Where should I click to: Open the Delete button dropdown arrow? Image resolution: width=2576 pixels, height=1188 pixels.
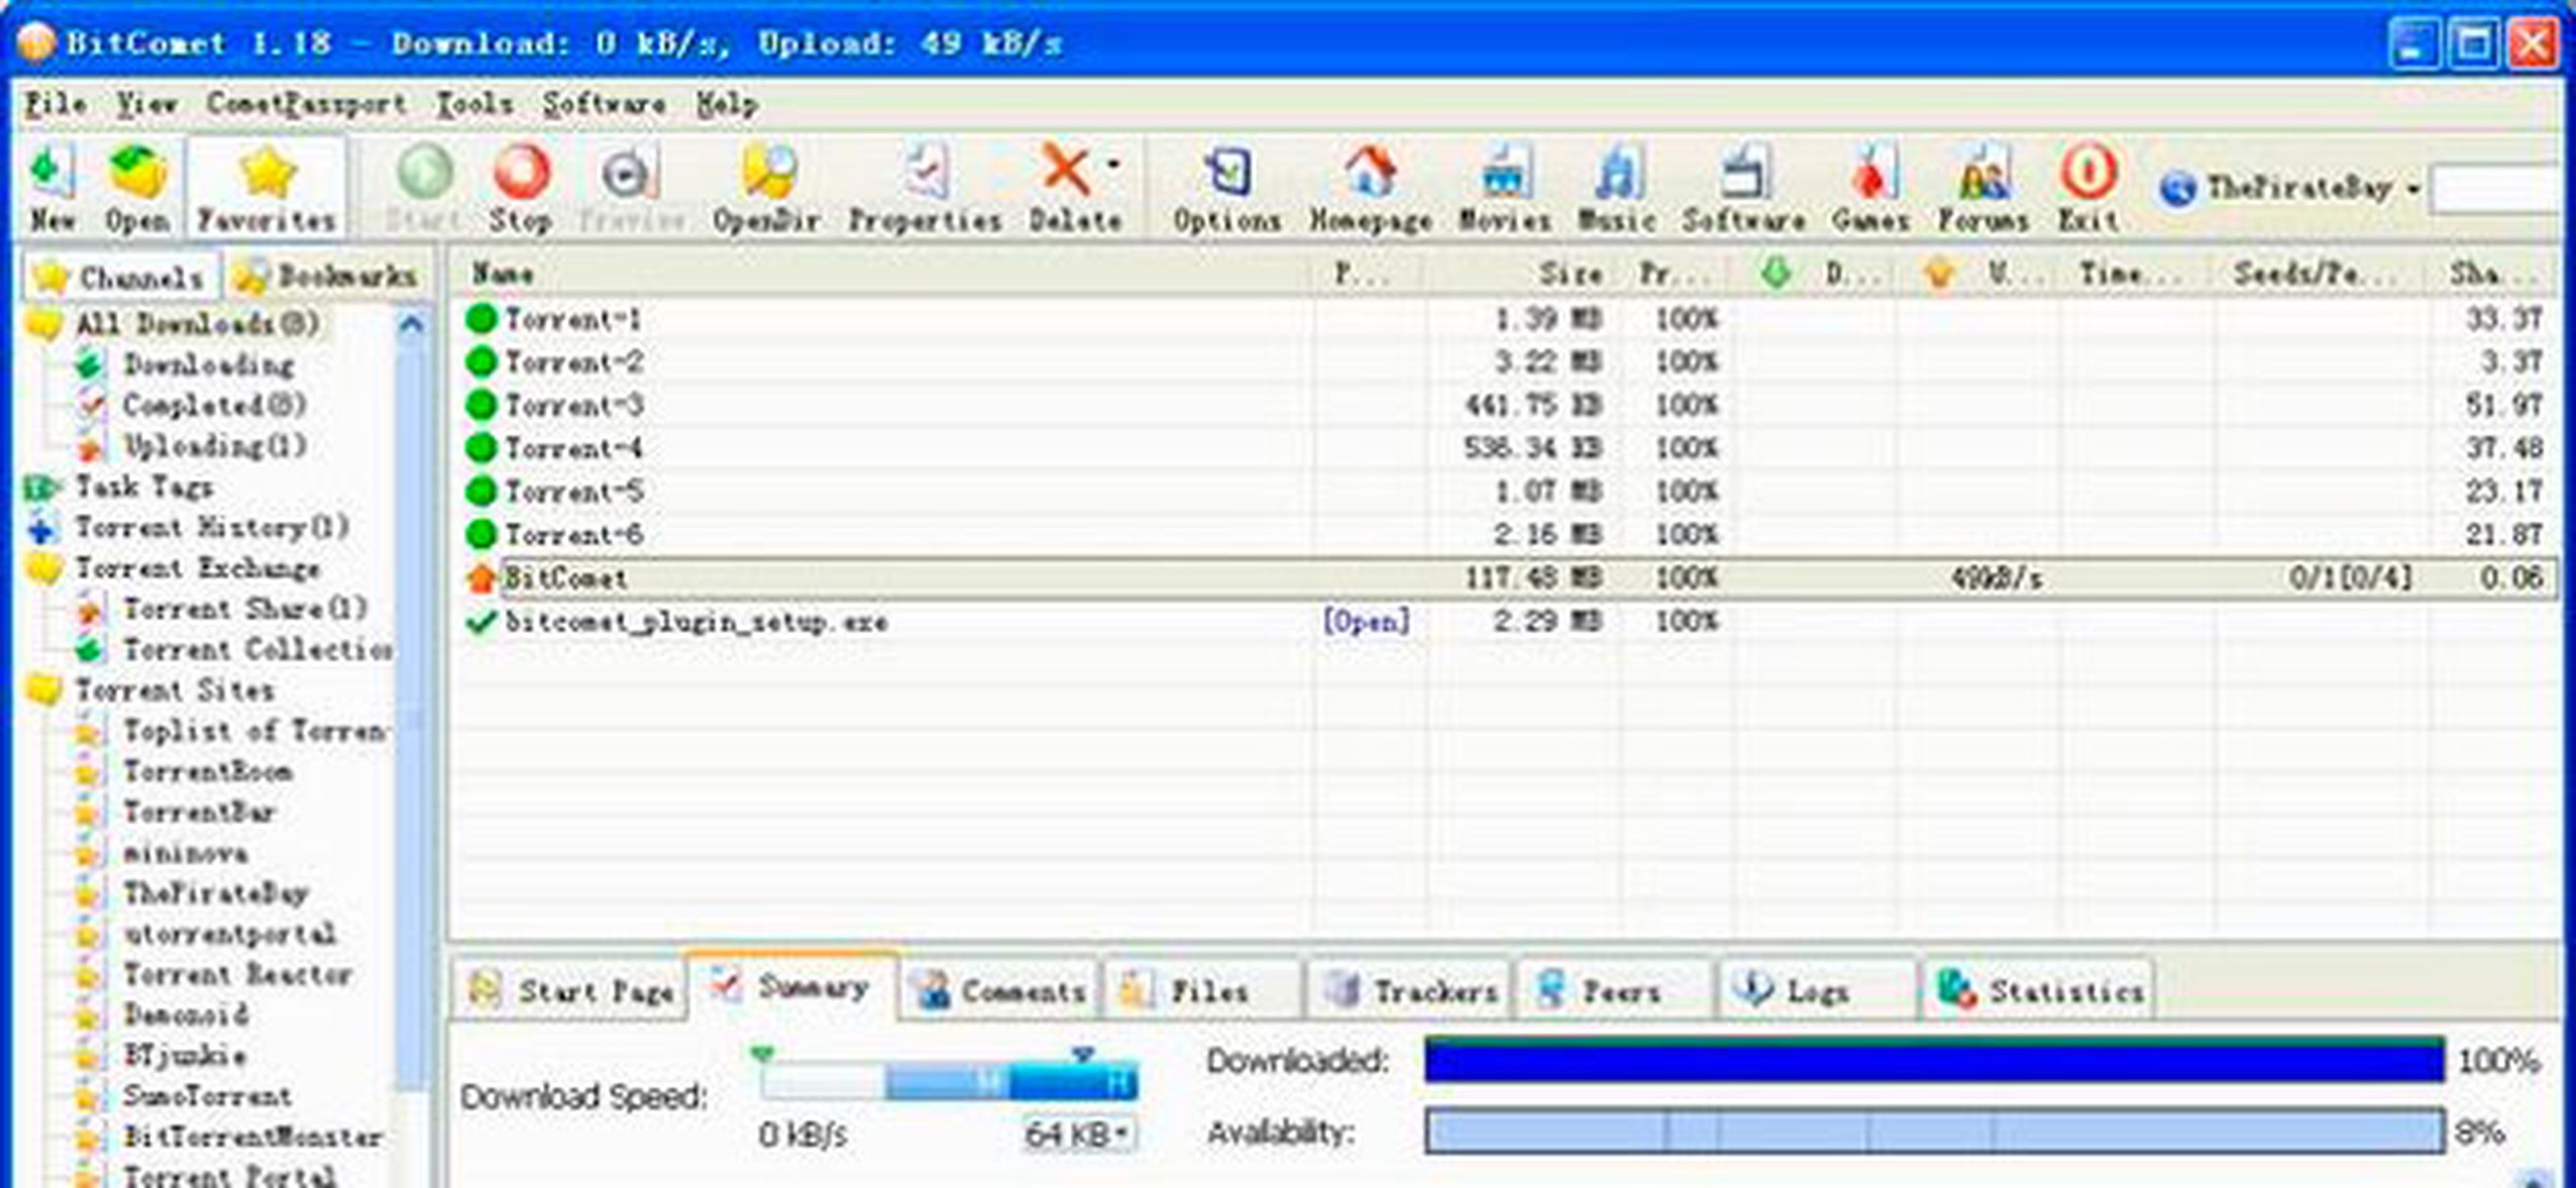1113,165
